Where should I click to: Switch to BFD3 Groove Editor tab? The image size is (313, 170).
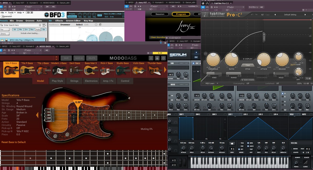[x=73, y=21]
